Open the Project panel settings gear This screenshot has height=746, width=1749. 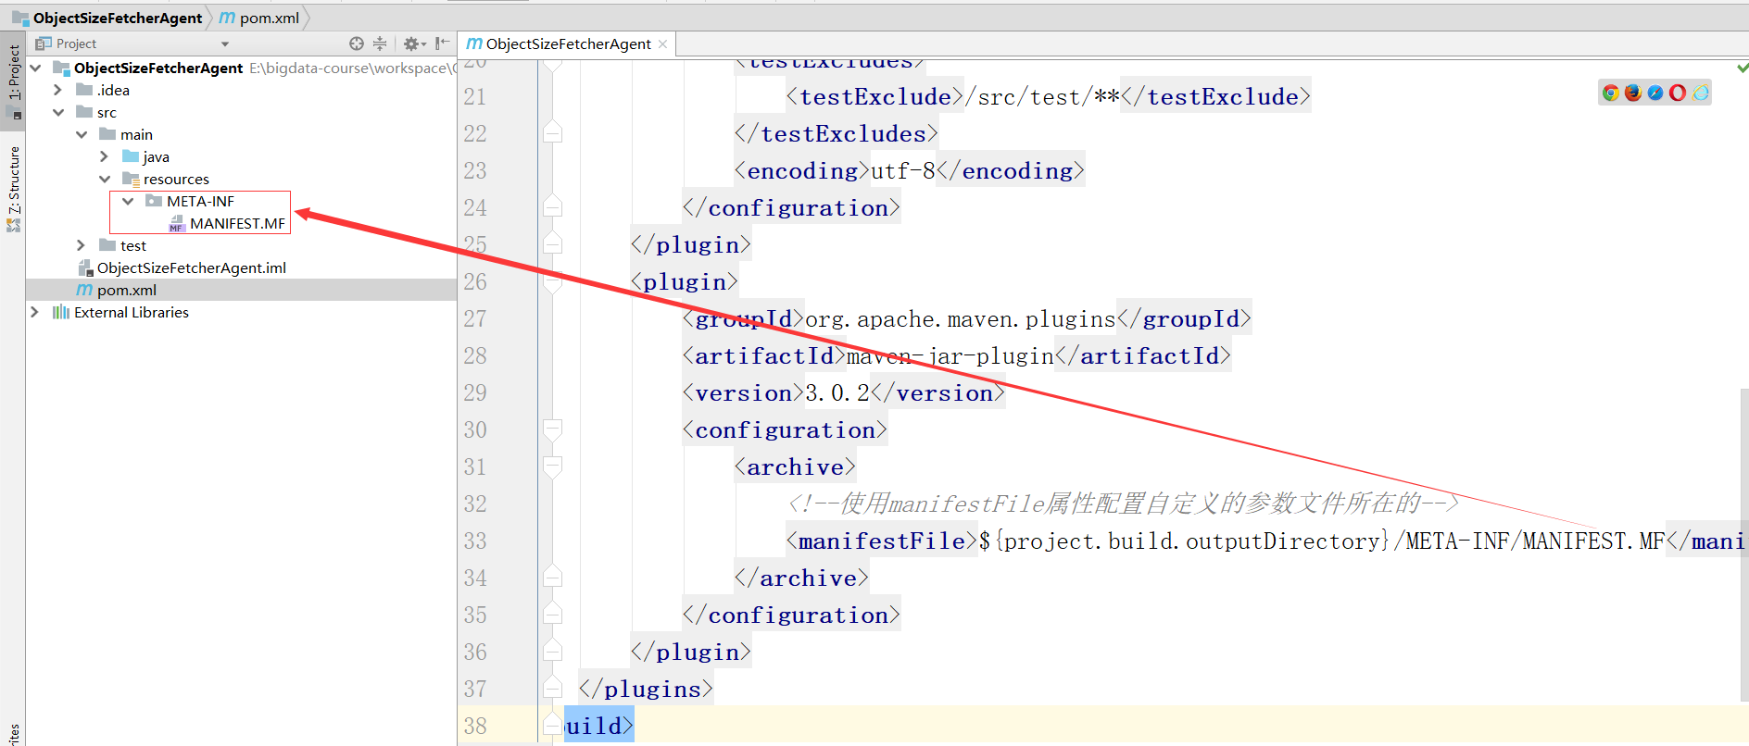click(x=414, y=44)
